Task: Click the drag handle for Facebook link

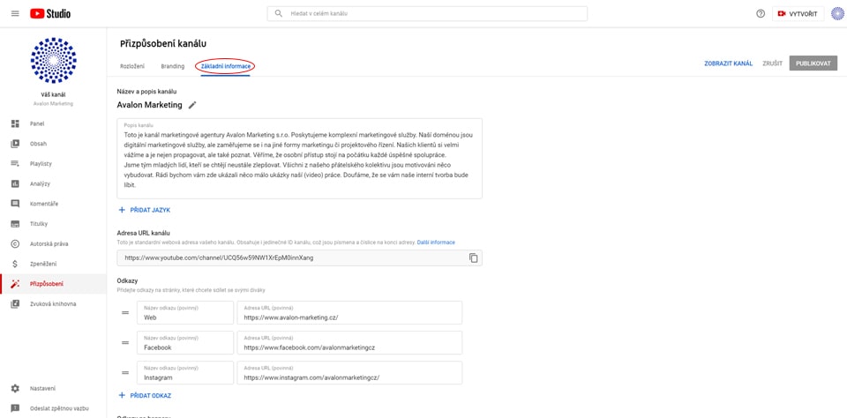Action: (x=125, y=342)
